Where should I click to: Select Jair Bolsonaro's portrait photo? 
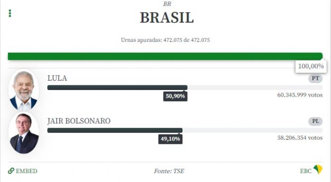pos(24,133)
